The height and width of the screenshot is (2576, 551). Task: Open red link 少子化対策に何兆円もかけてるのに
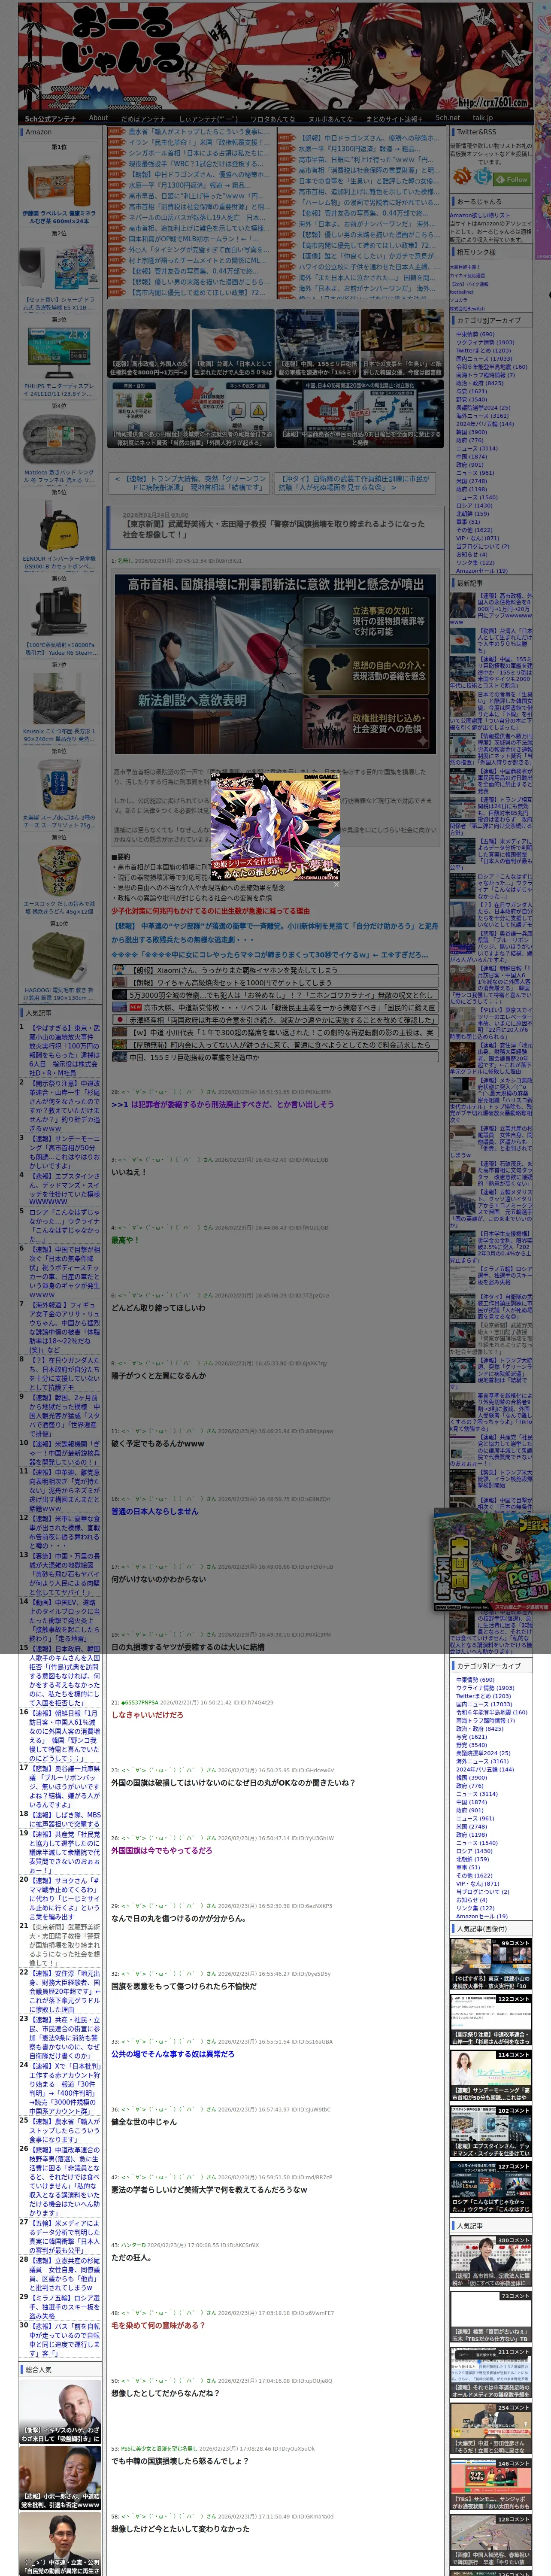pyautogui.click(x=210, y=911)
